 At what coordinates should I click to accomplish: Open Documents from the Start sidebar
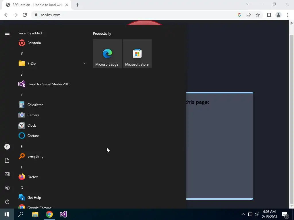coord(7,160)
